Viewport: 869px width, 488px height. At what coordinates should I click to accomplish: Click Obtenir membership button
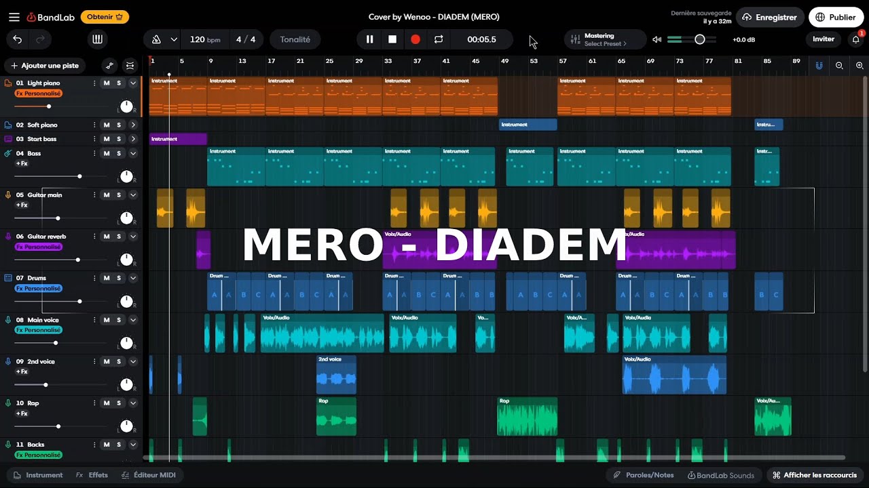coord(105,17)
